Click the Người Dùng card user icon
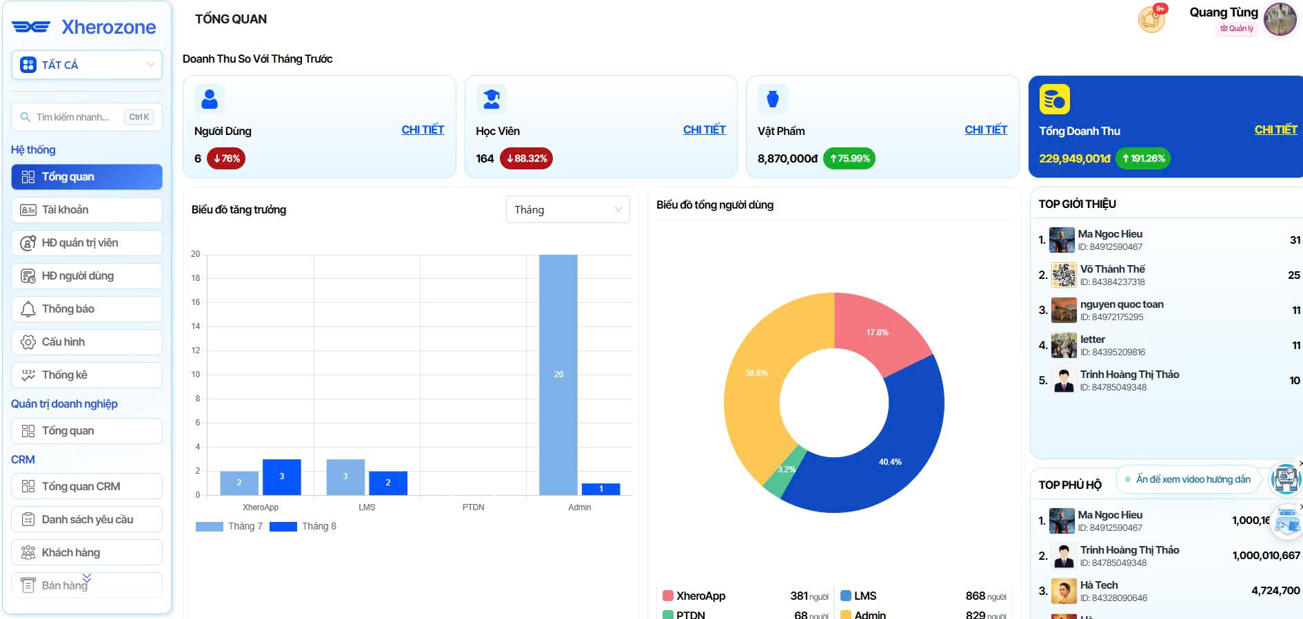Screen dimensions: 1303x619 pyautogui.click(x=210, y=99)
